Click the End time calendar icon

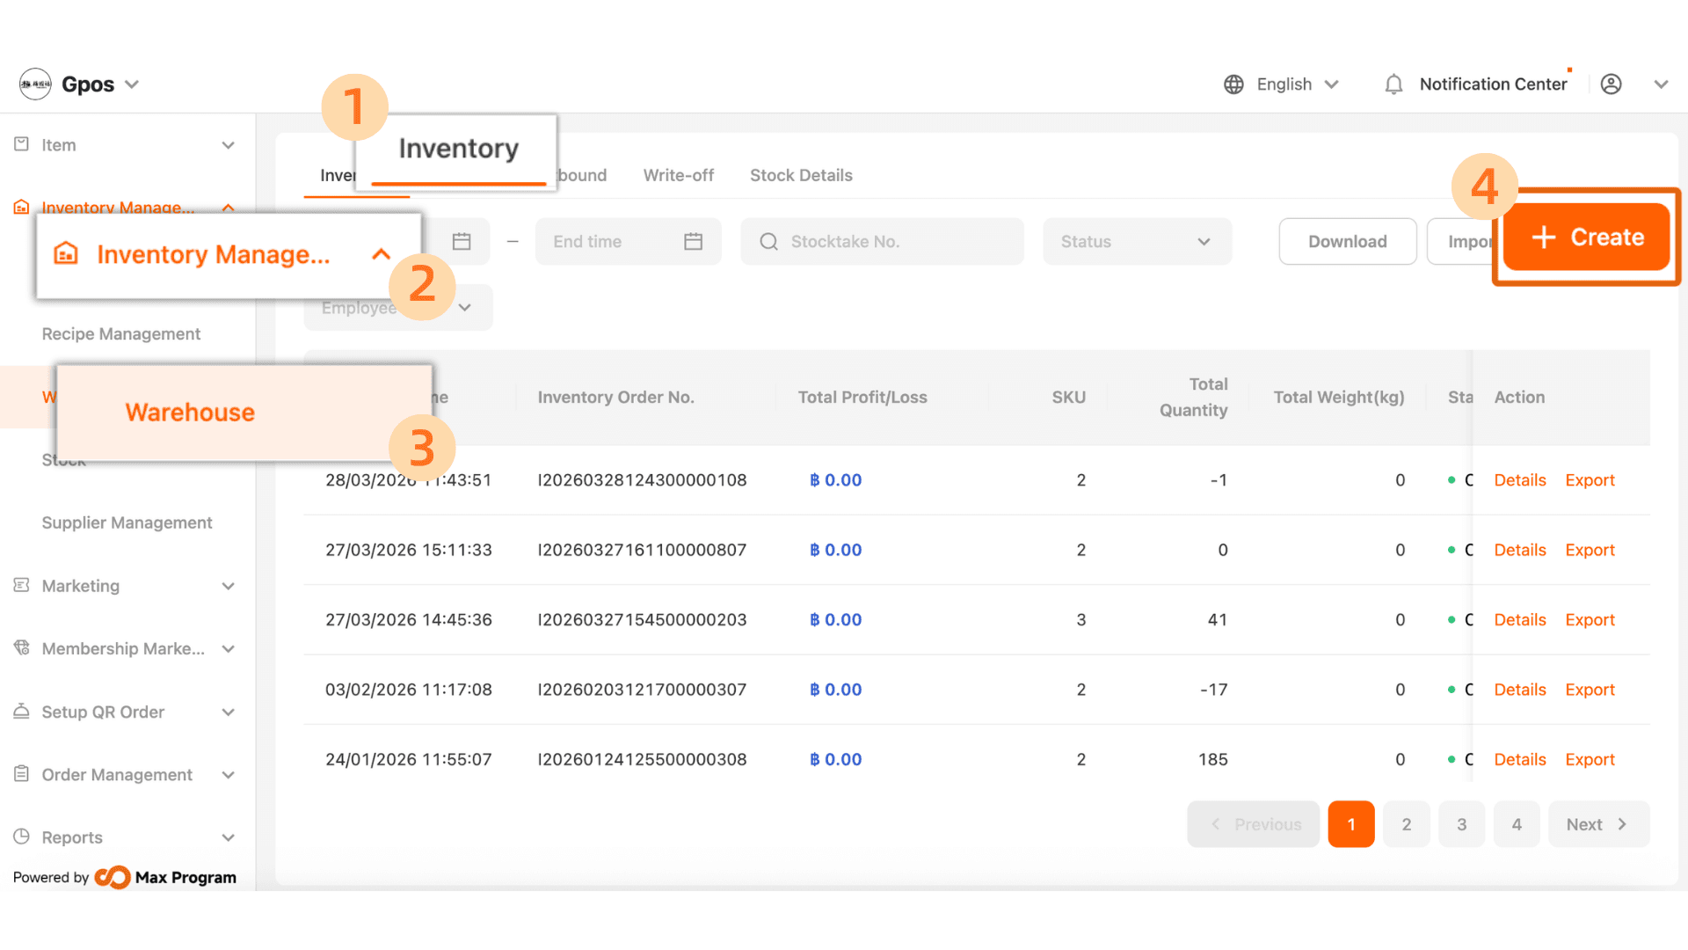point(693,241)
